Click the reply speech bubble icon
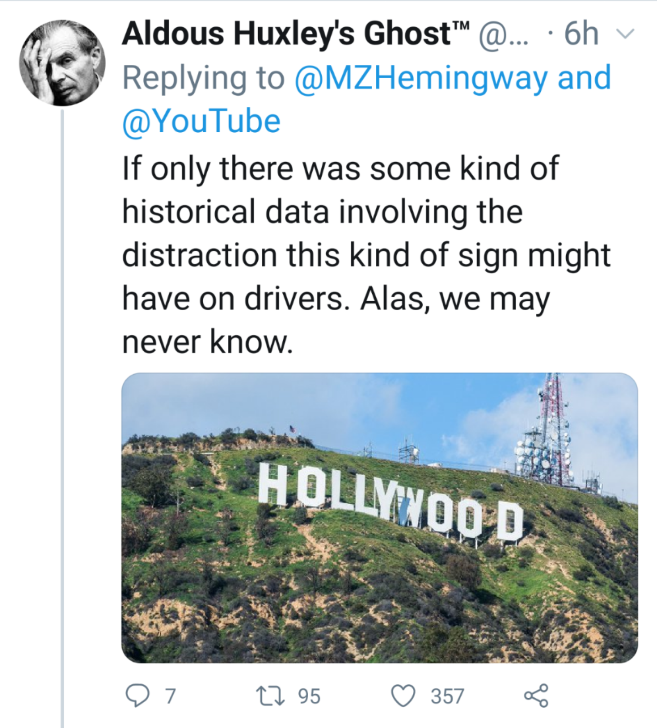Viewport: 657px width, 728px height. [x=137, y=696]
